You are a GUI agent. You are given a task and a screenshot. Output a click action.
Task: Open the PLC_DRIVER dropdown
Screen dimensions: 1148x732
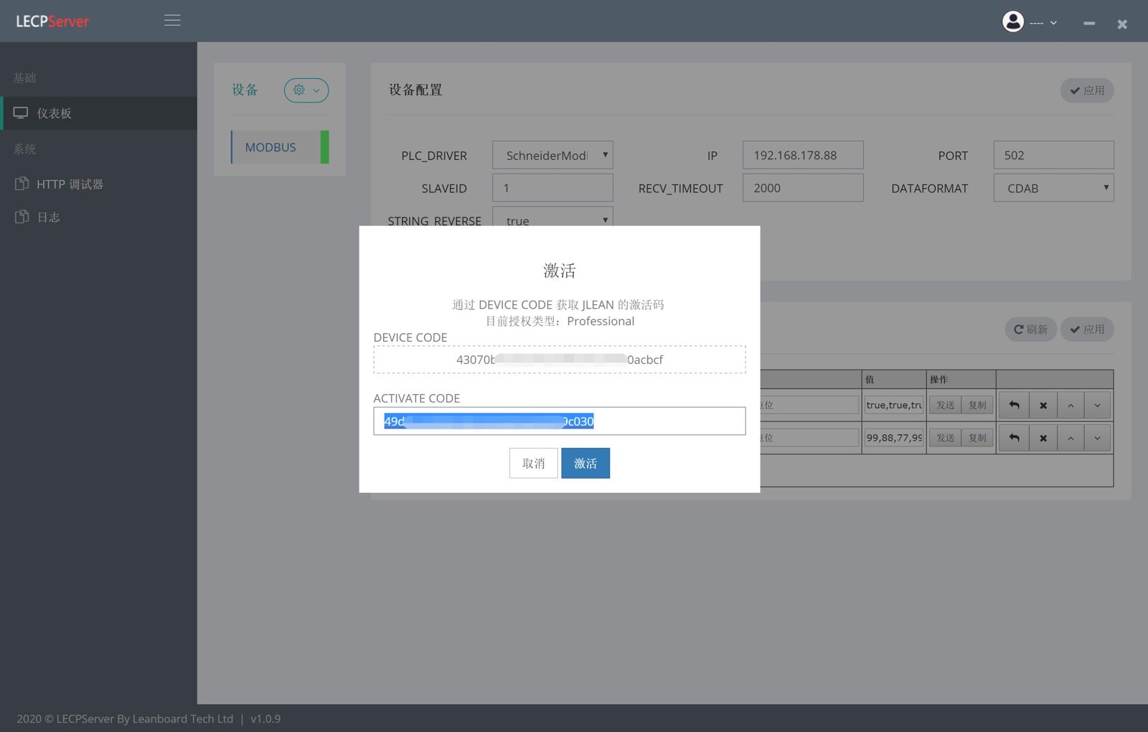click(552, 155)
